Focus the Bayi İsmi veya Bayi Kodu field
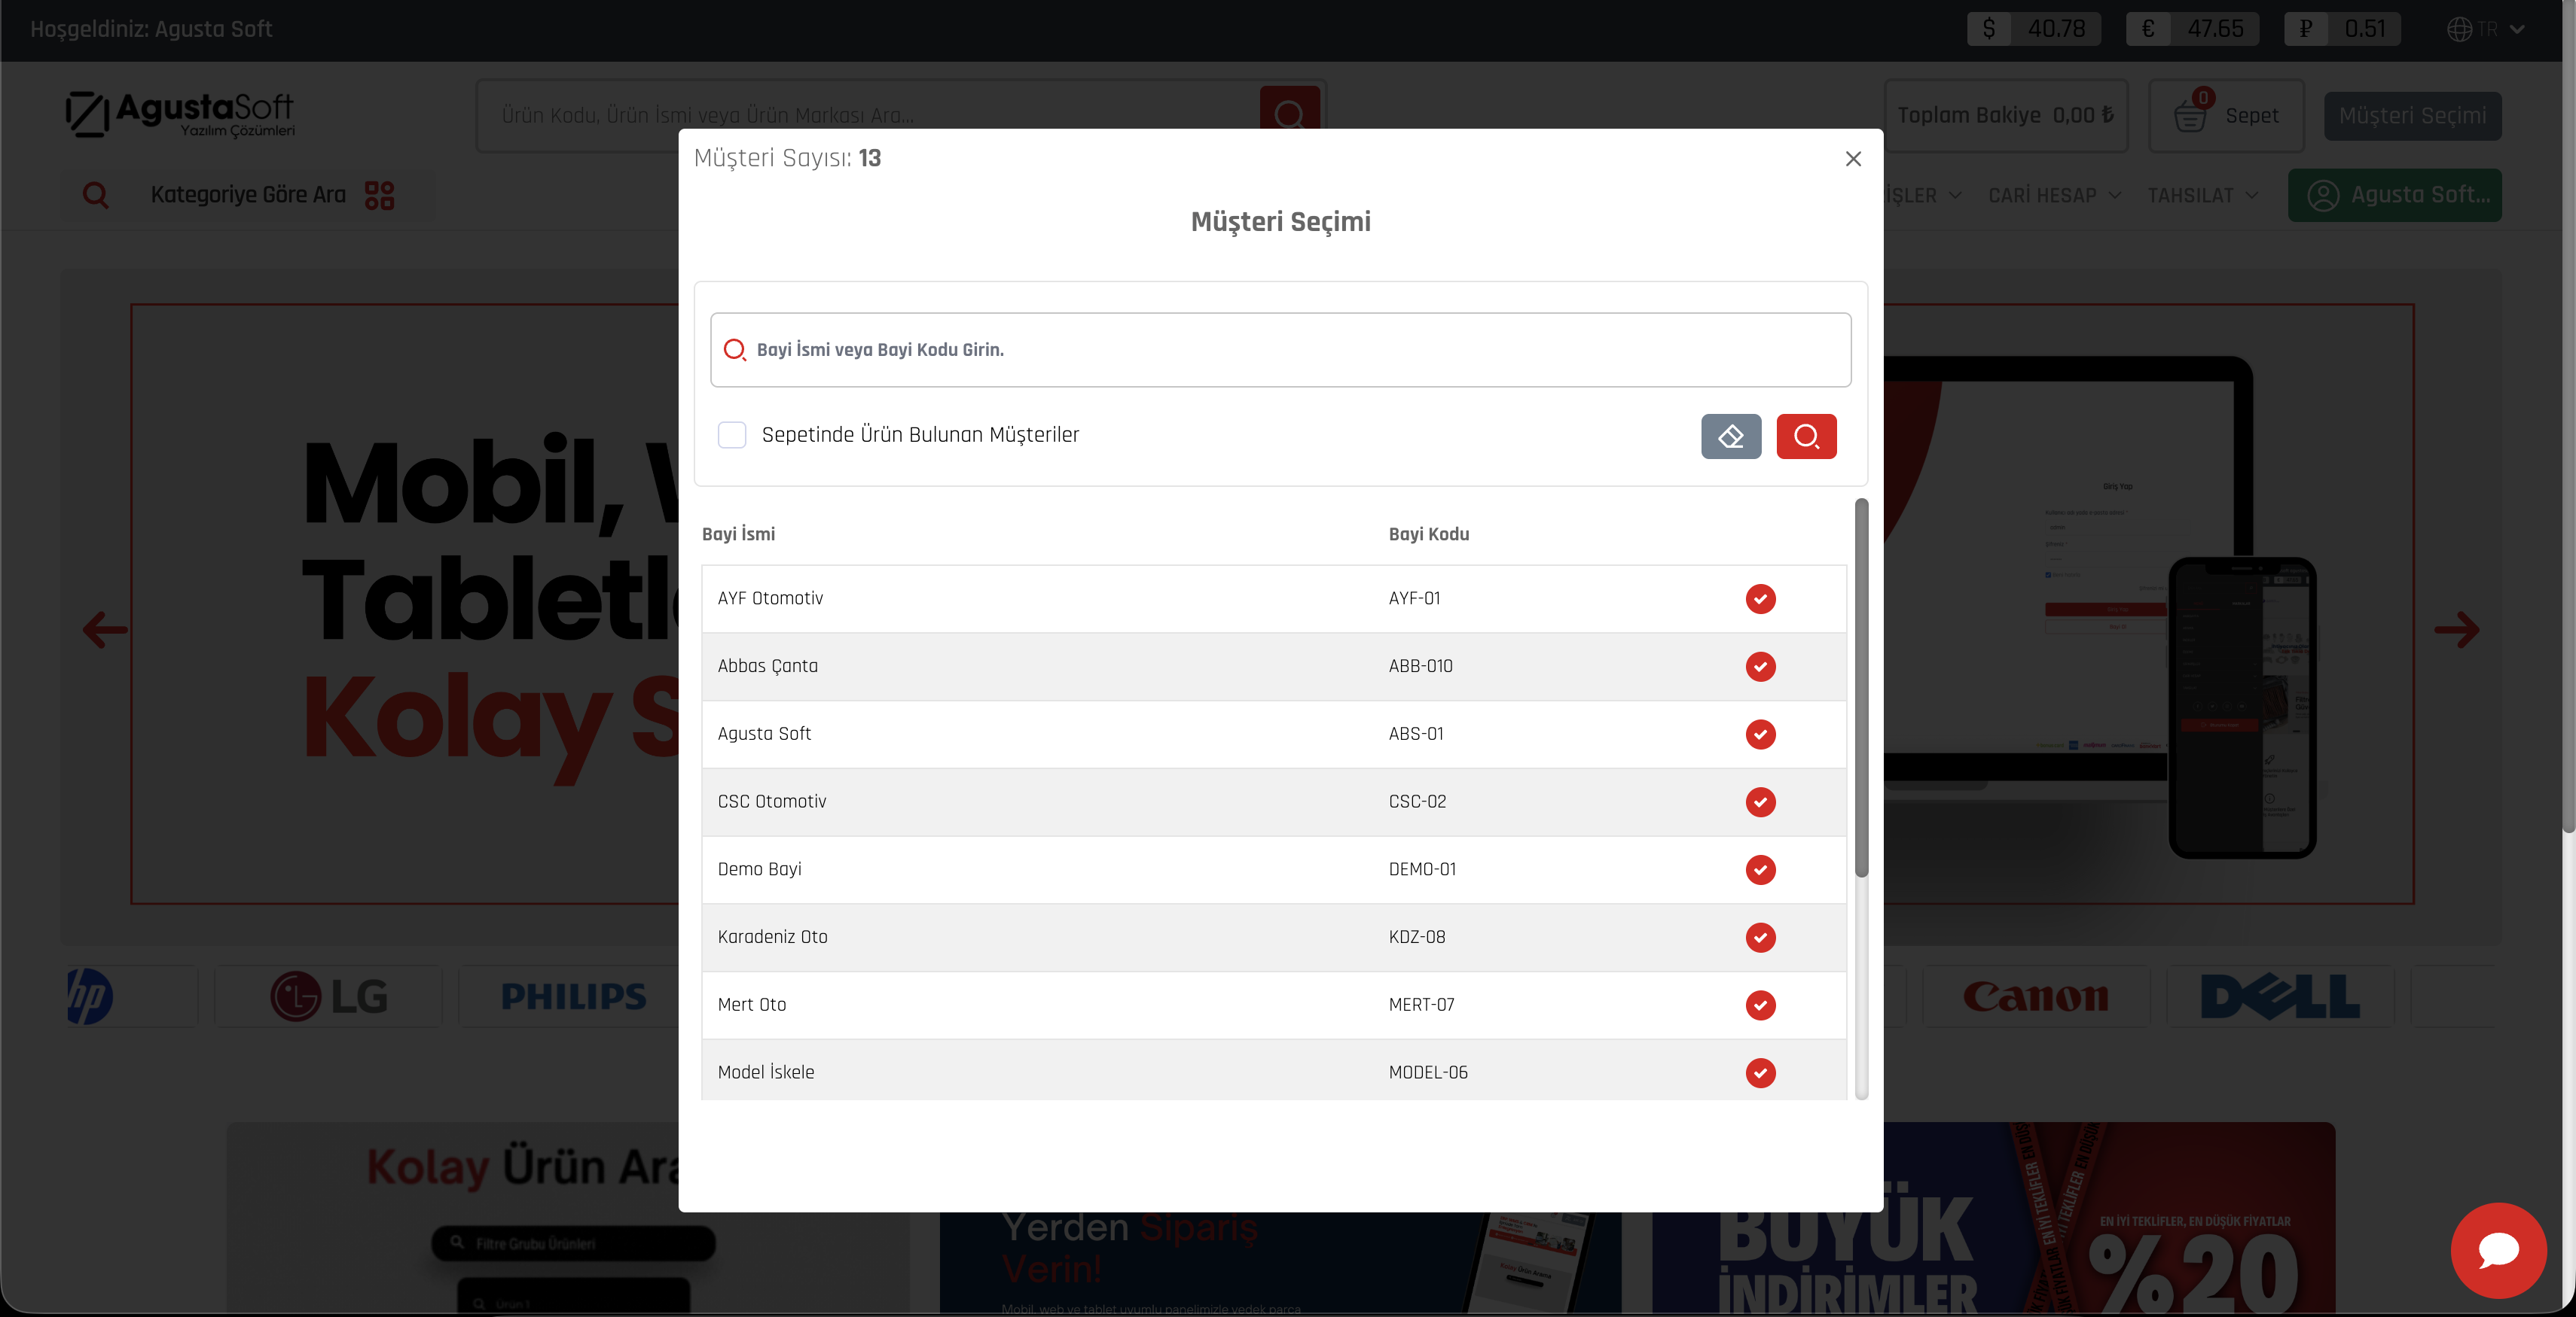 click(x=1280, y=350)
